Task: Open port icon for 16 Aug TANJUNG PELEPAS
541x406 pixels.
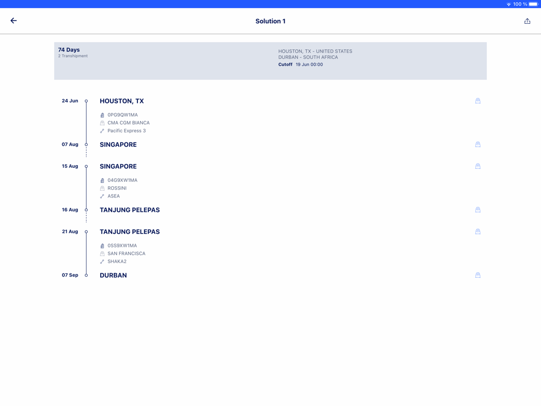Action: pos(478,209)
